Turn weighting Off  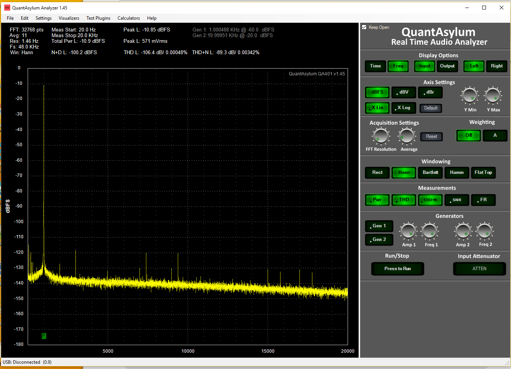tap(469, 136)
